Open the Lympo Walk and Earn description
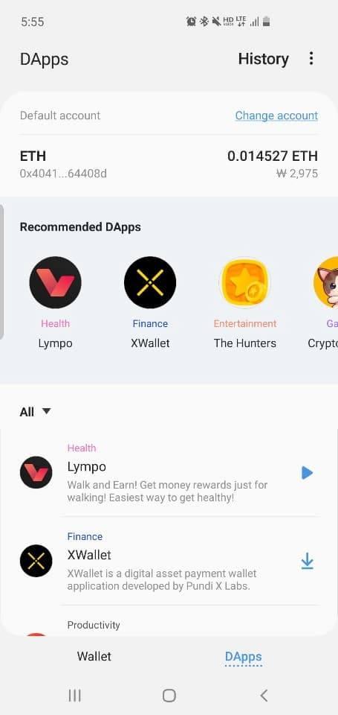Image resolution: width=338 pixels, height=715 pixels. click(167, 491)
